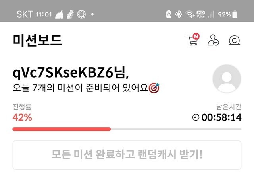Image resolution: width=254 pixels, height=175 pixels.
Task: Tap the Wi-Fi status bar icon
Action: coord(190,14)
